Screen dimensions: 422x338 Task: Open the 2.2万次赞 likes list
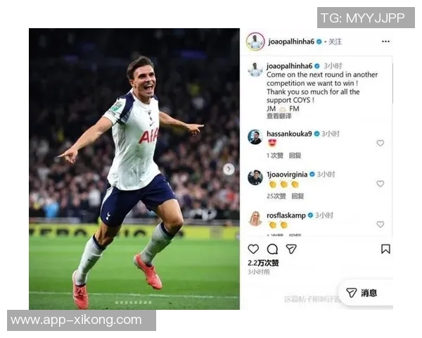click(x=263, y=263)
